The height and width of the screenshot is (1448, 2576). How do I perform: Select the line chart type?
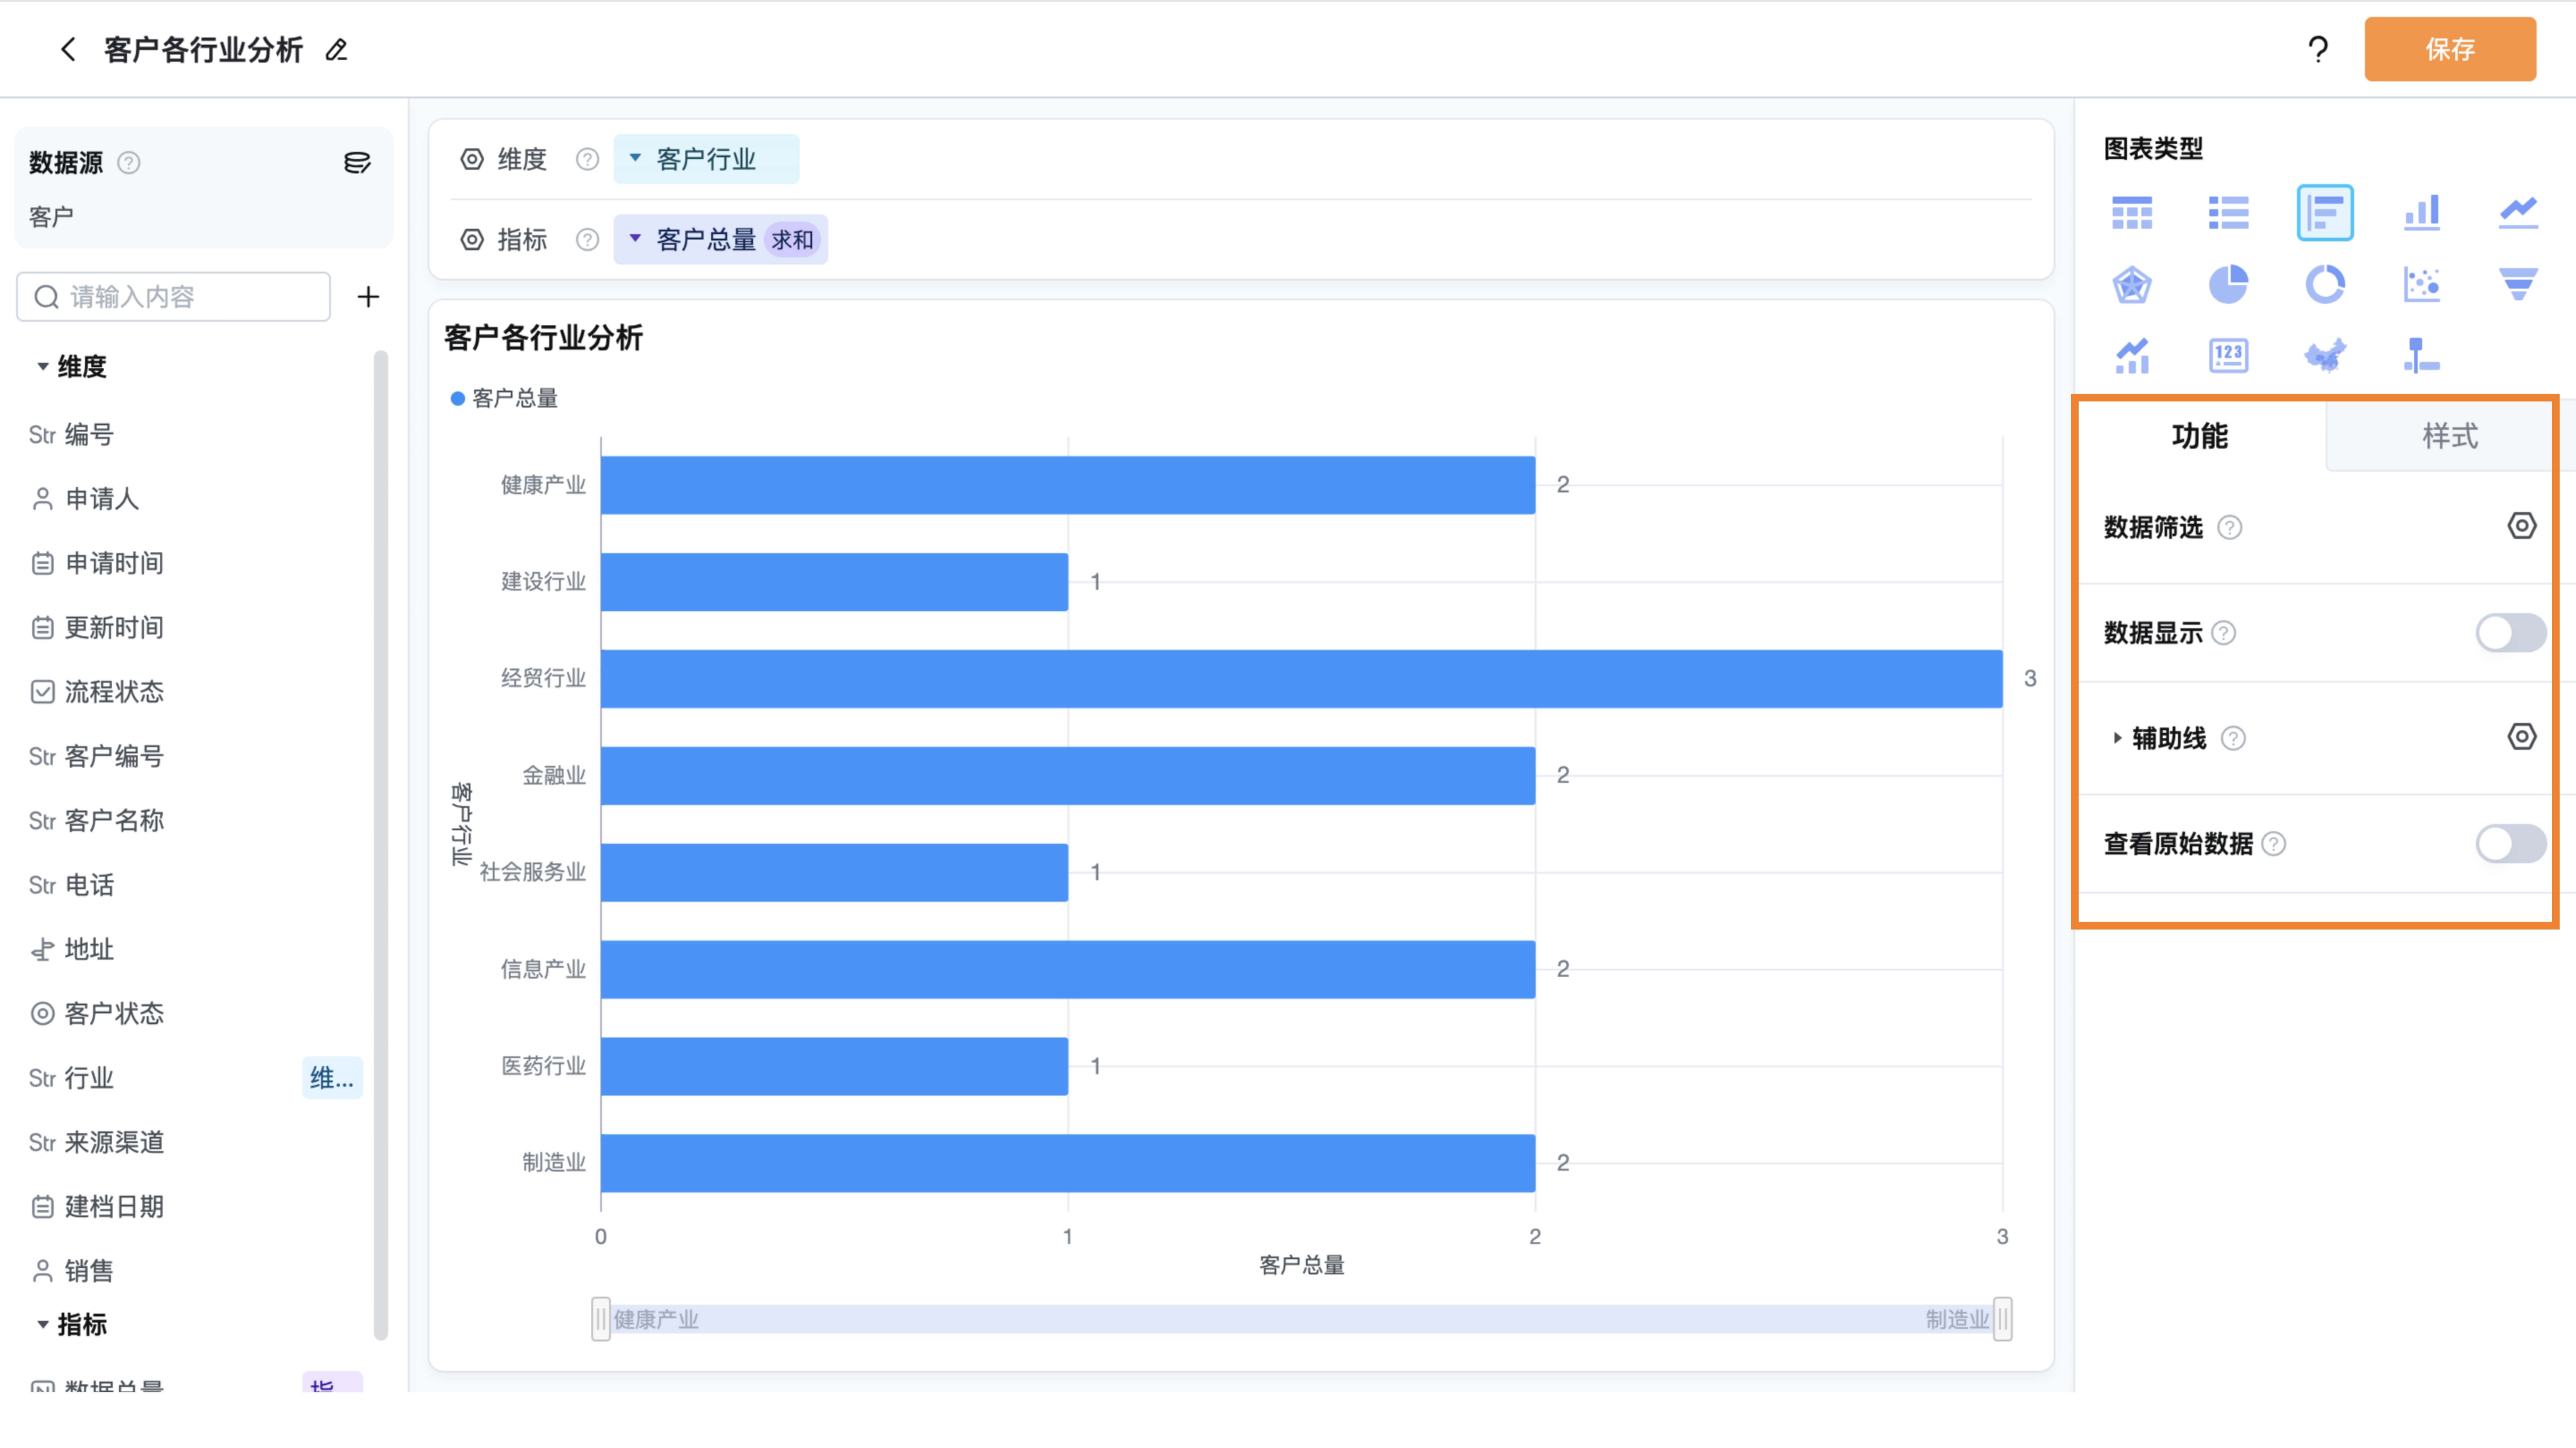coord(2518,213)
